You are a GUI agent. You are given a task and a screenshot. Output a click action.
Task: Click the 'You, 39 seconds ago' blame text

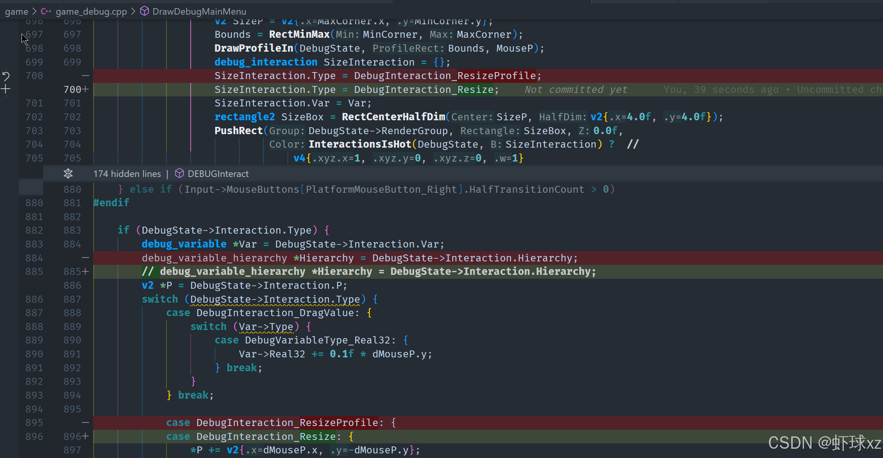720,89
